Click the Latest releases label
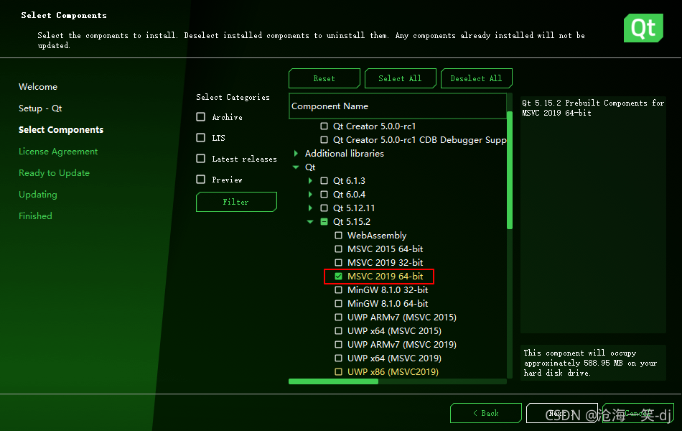Screen dimensions: 682x431 (x=244, y=159)
